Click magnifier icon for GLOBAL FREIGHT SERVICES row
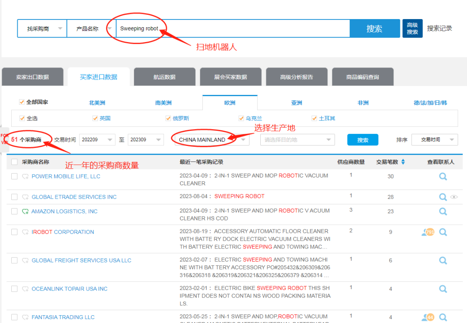This screenshot has width=467, height=323. (x=443, y=261)
